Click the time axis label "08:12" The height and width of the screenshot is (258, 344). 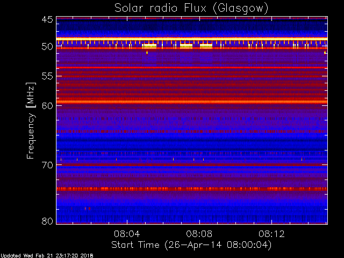pyautogui.click(x=271, y=234)
